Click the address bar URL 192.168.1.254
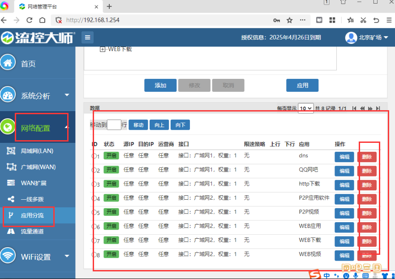Screen dimensions: 395x279 pyautogui.click(x=93, y=20)
